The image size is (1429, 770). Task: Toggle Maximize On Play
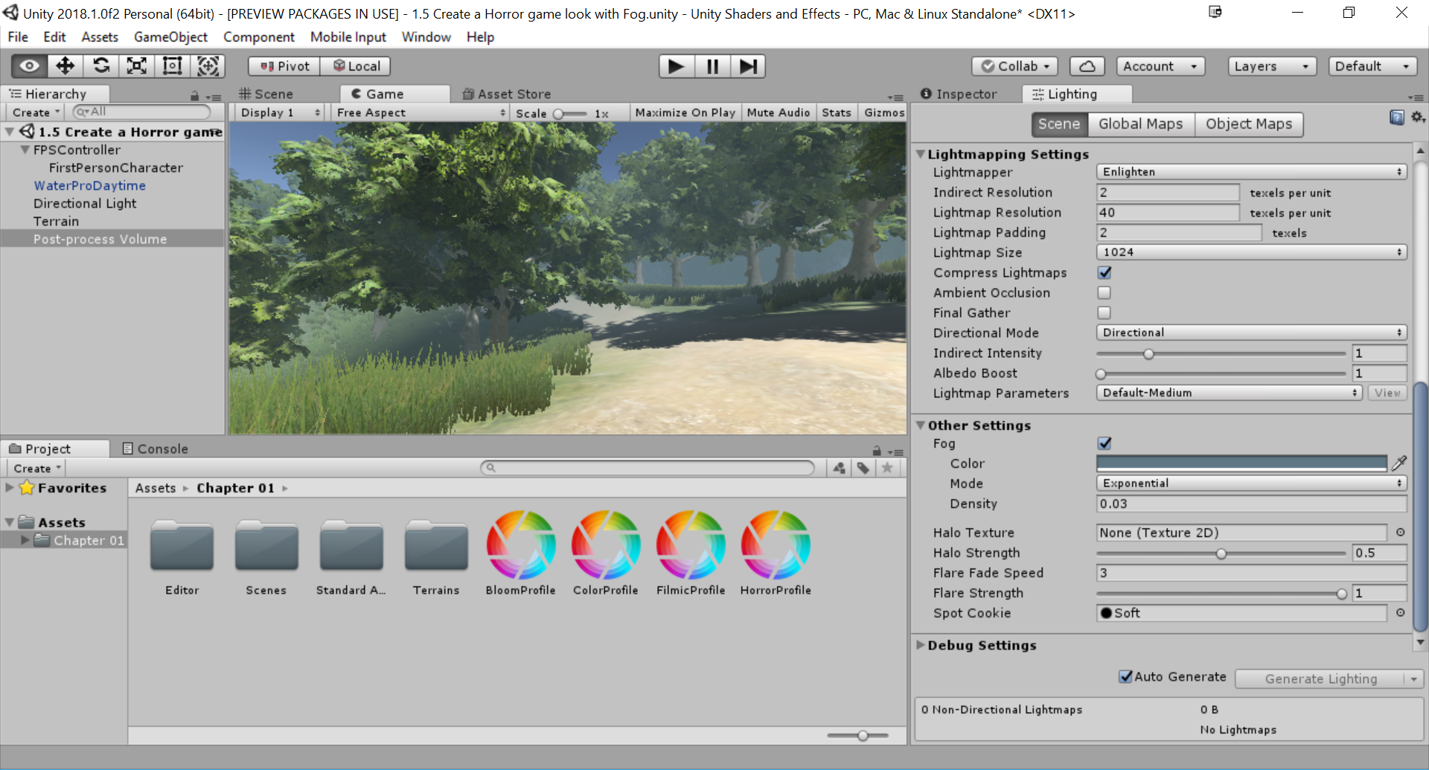point(685,112)
